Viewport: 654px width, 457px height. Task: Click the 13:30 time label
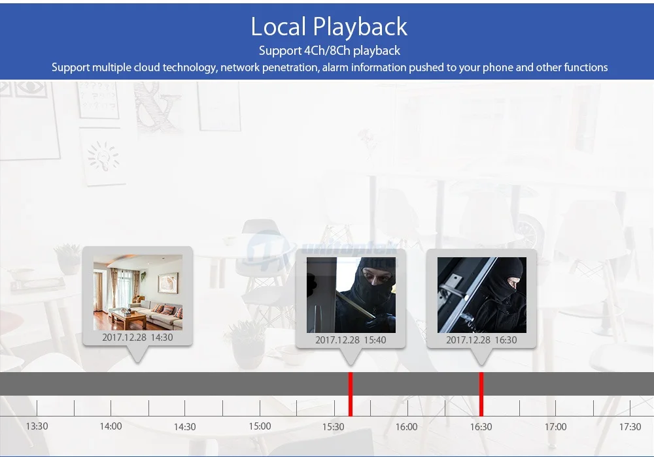[x=37, y=426]
